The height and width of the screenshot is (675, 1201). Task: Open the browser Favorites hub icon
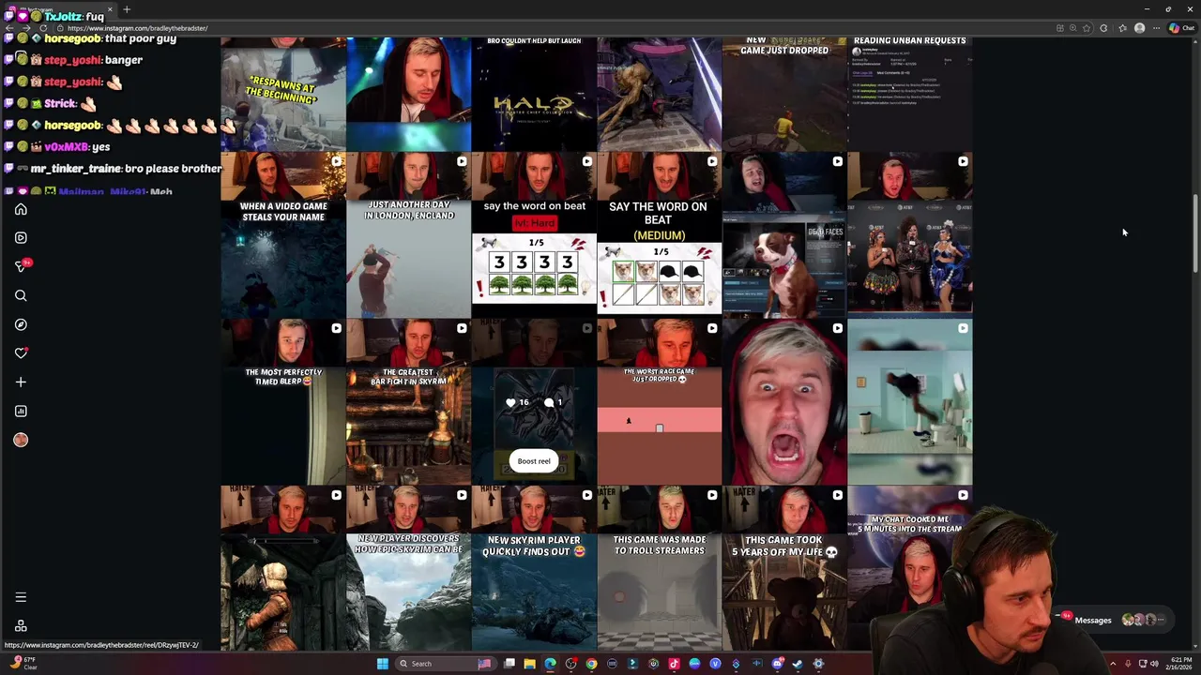tap(1122, 28)
